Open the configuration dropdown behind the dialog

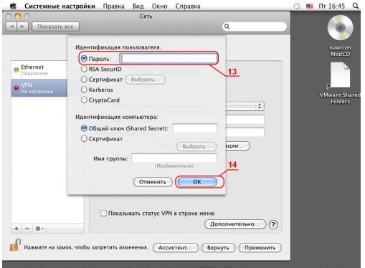point(245,106)
